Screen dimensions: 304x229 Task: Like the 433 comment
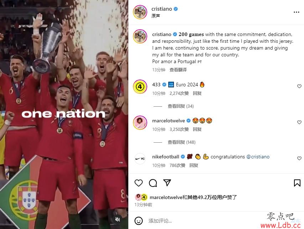299,86
